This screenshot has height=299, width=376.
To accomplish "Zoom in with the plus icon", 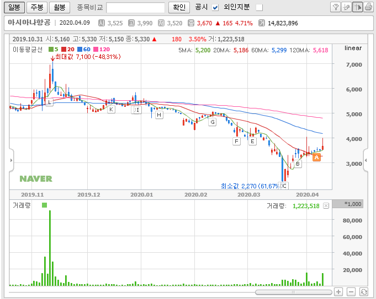I will (338, 292).
